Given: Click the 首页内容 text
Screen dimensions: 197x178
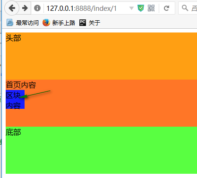Looking at the screenshot, I should click(21, 85).
